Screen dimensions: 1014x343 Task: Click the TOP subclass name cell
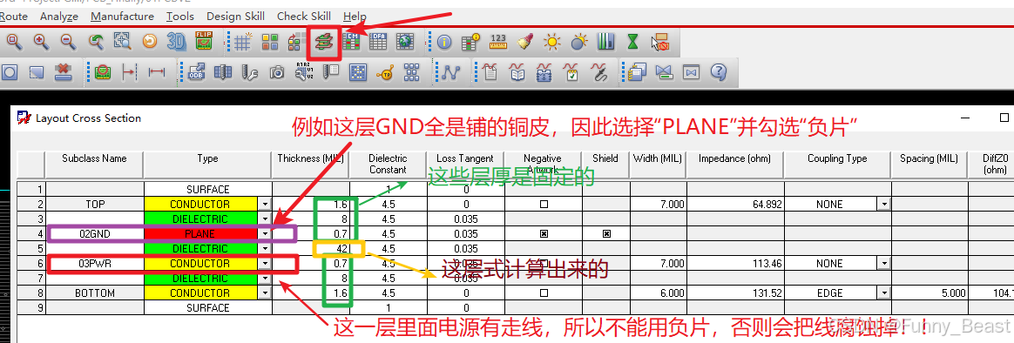click(94, 204)
